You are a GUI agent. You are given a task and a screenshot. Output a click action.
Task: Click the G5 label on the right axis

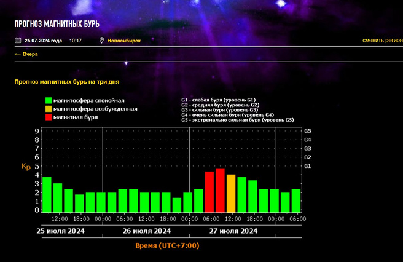click(307, 131)
